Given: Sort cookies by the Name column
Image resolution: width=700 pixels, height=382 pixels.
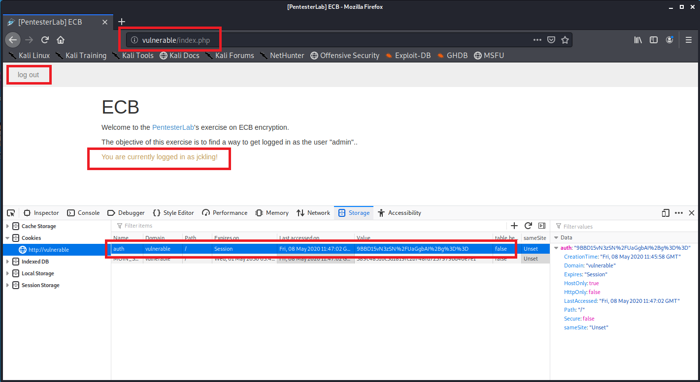Looking at the screenshot, I should [127, 238].
